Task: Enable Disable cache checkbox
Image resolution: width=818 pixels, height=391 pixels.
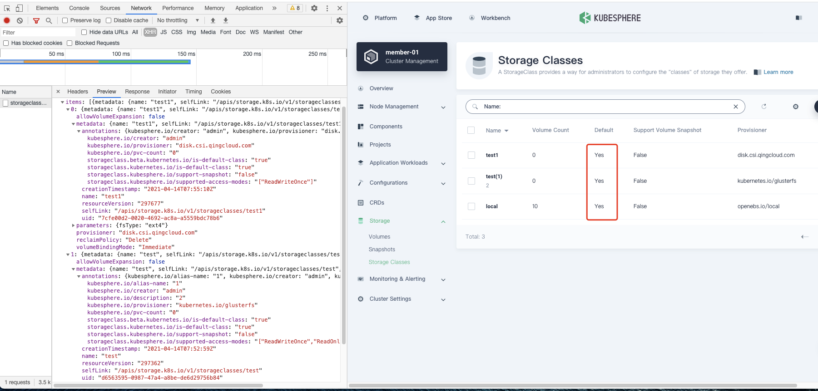Action: pos(109,20)
